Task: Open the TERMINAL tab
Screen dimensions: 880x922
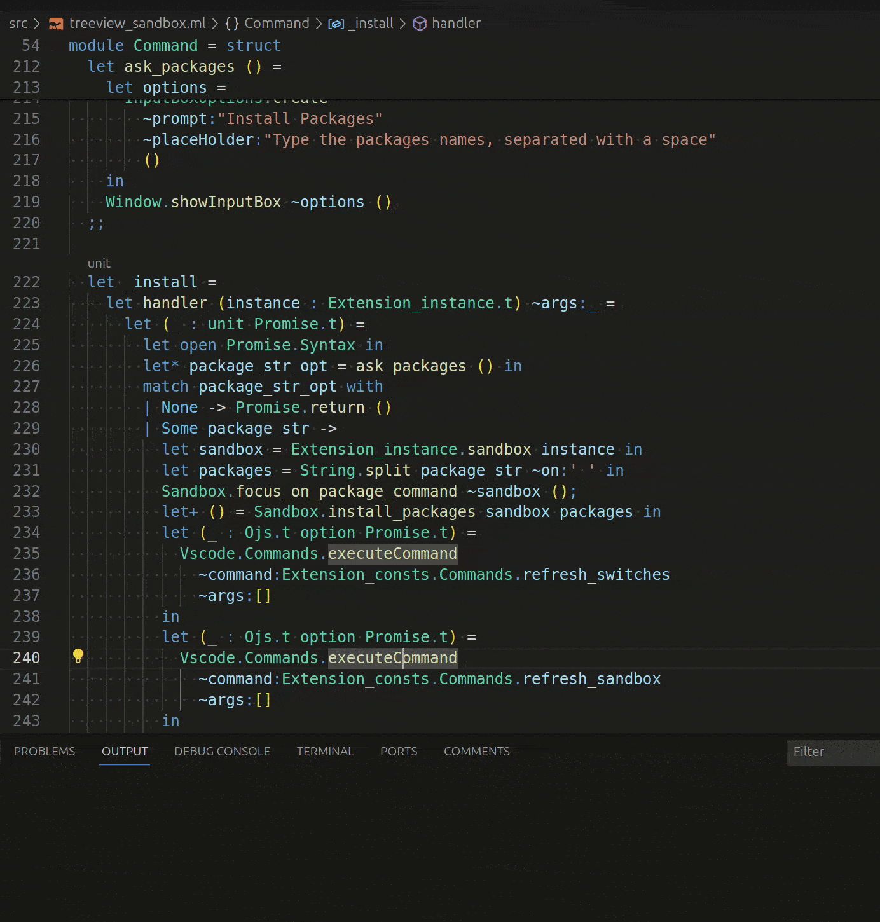Action: (x=325, y=751)
